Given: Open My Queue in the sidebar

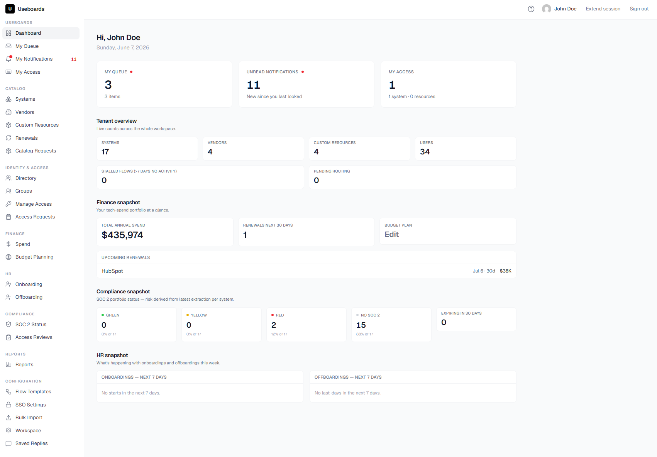Looking at the screenshot, I should click(41, 46).
